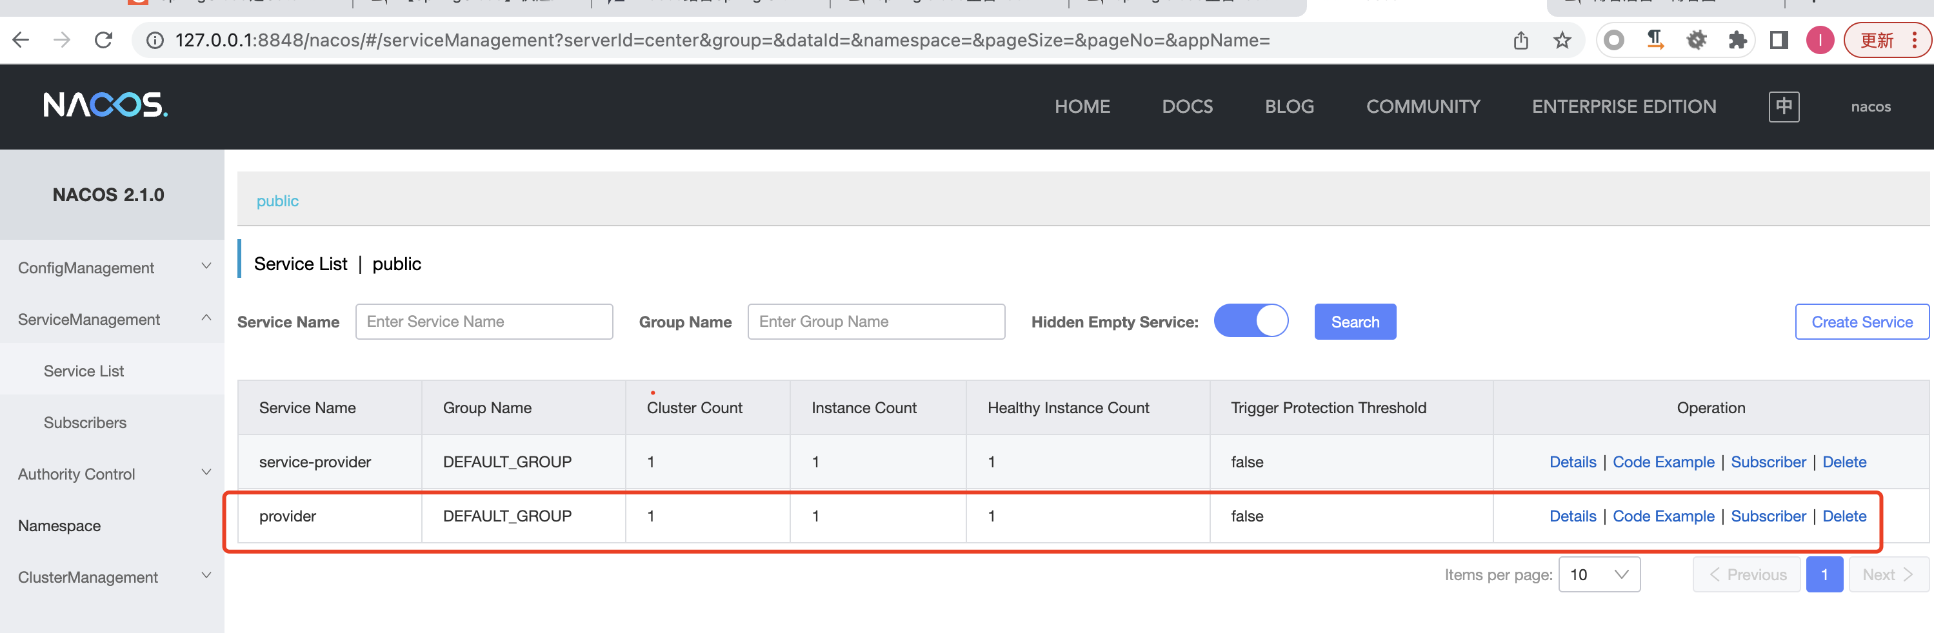Select Namespace in sidebar
1934x633 pixels.
(59, 526)
